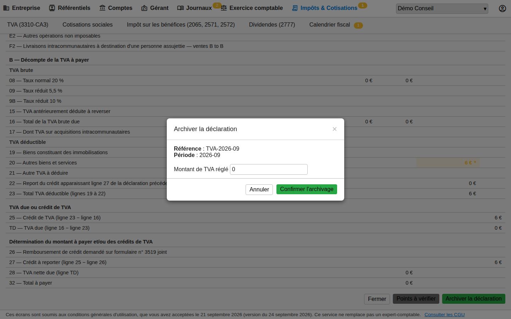Click Confirmer l'archivage button
Image resolution: width=511 pixels, height=319 pixels.
[307, 189]
